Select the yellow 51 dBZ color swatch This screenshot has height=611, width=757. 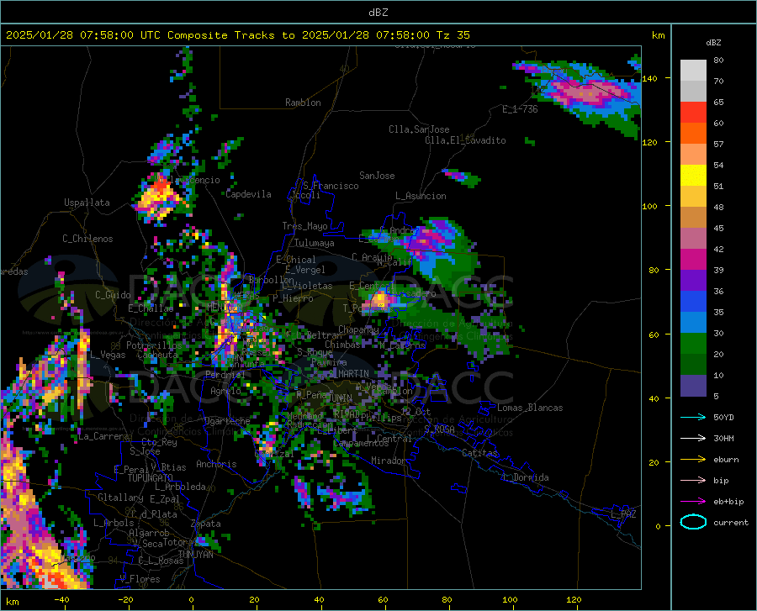pyautogui.click(x=693, y=176)
